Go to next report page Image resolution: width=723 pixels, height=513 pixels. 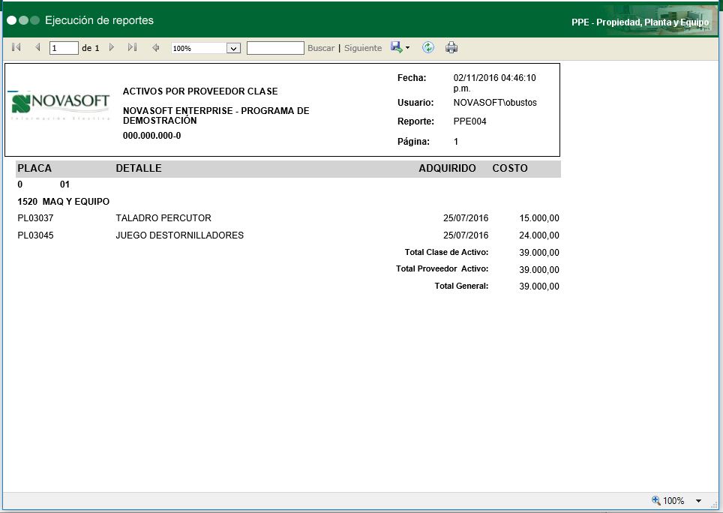[x=112, y=48]
